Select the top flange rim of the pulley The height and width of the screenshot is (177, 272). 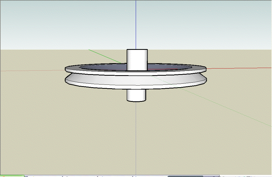coord(136,73)
